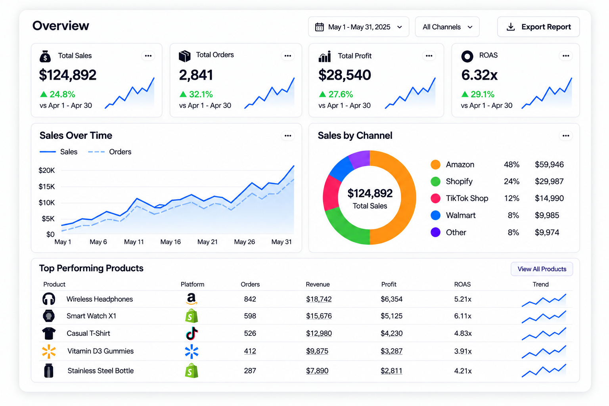Image resolution: width=609 pixels, height=406 pixels.
Task: Click the Vitamin D3 Gummies product name
Action: click(x=101, y=351)
